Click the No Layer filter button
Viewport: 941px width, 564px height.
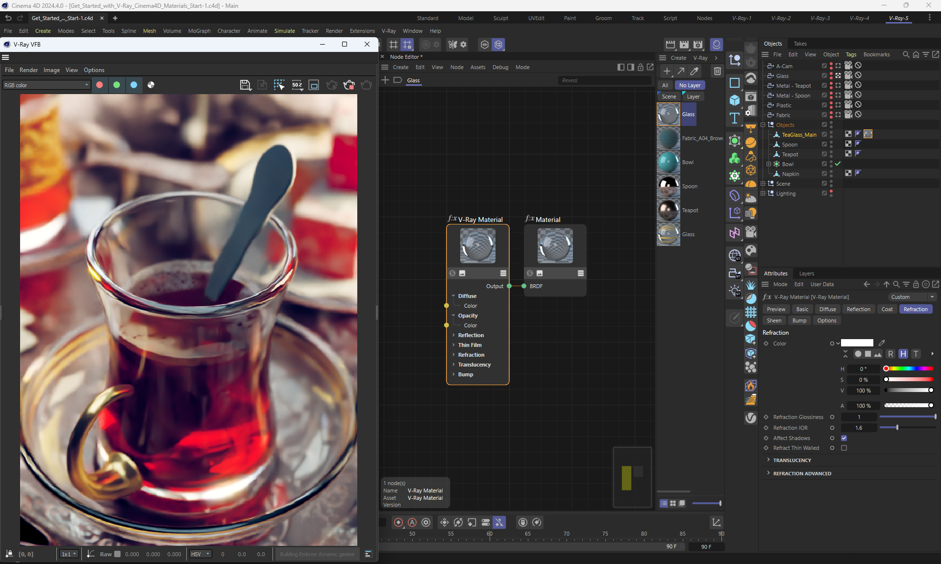click(x=689, y=85)
